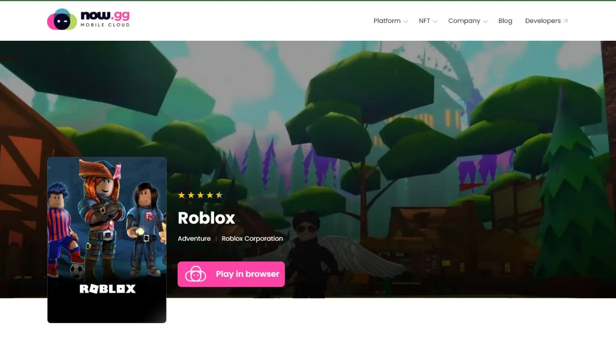The height and width of the screenshot is (346, 616).
Task: Open the NFT dropdown menu
Action: coord(424,21)
